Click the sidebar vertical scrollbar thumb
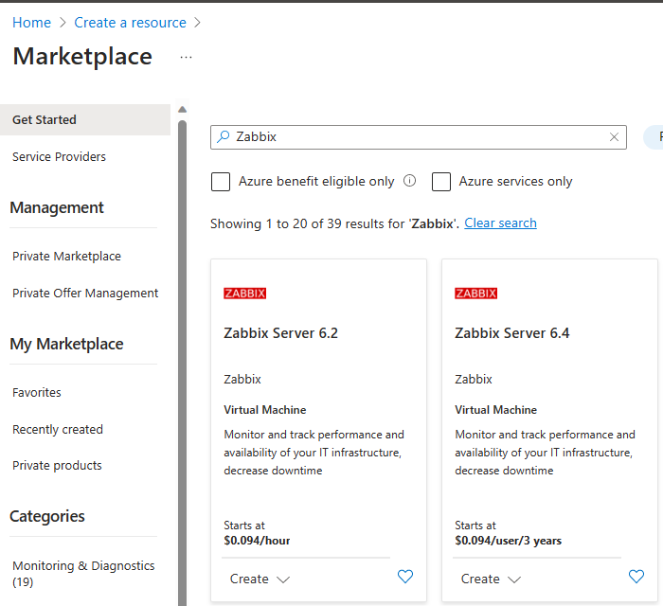 (182, 364)
